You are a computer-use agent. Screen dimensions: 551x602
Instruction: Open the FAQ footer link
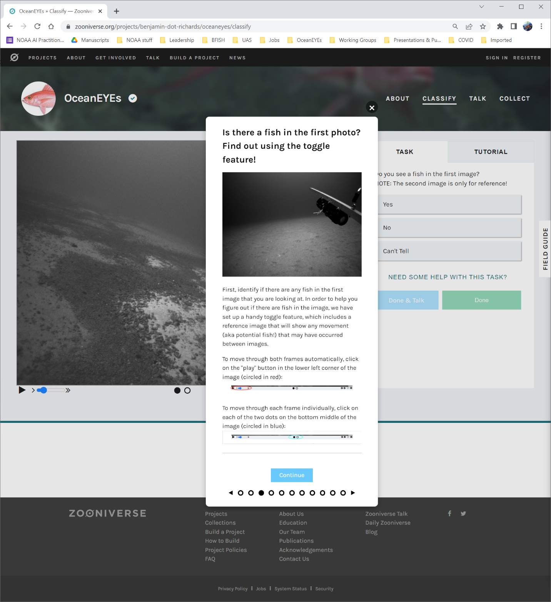click(210, 559)
